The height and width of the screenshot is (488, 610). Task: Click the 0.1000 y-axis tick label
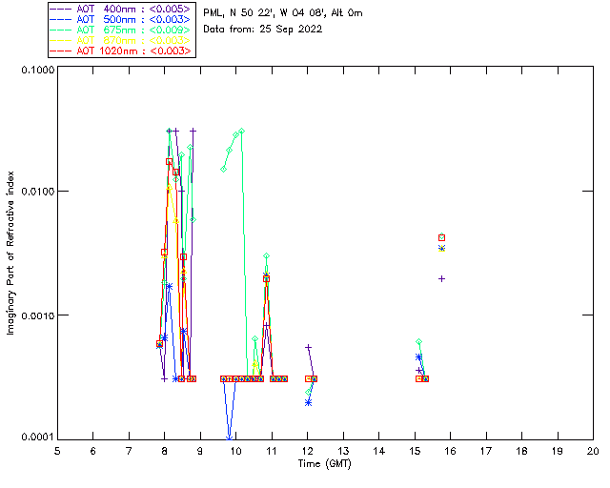point(35,70)
